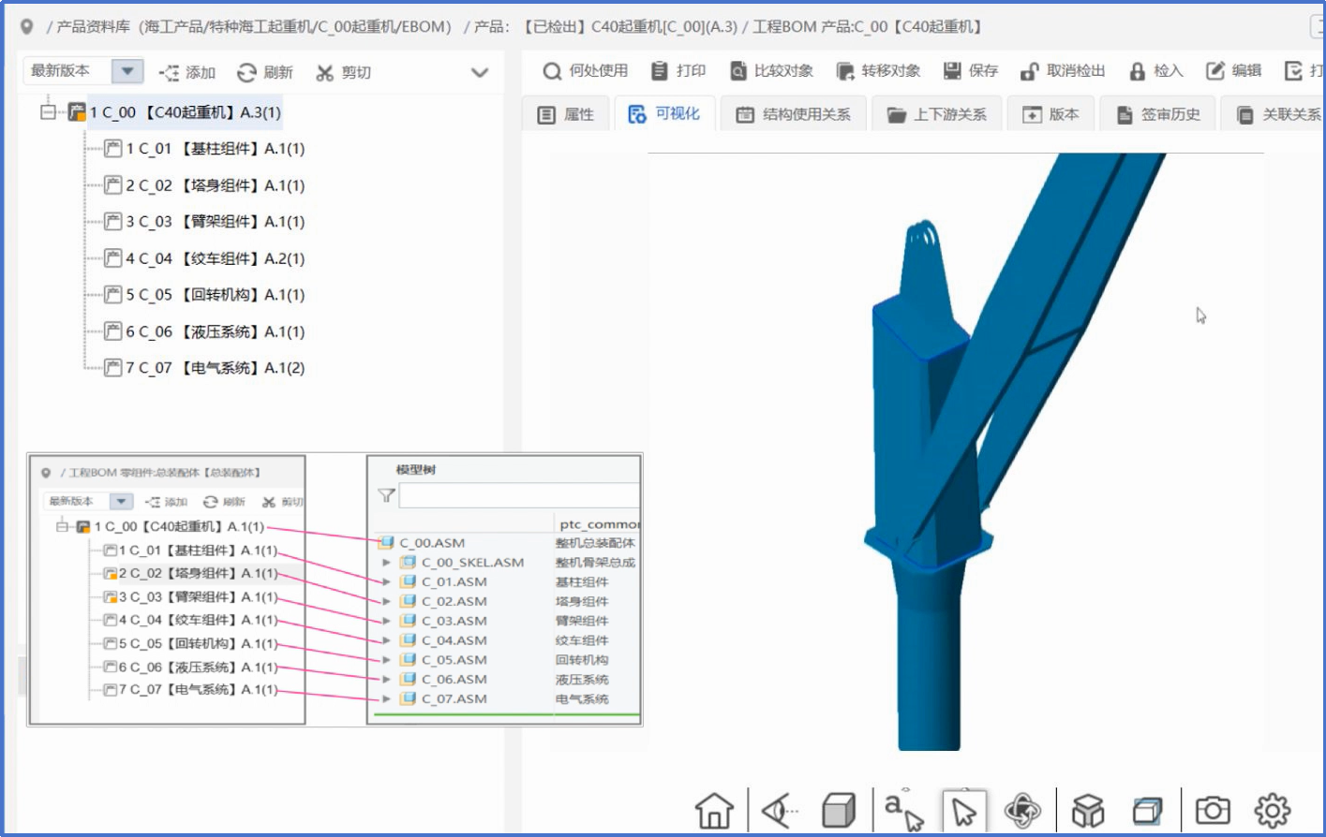The height and width of the screenshot is (837, 1326).
Task: Click the eye view-direction icon
Action: point(779,810)
